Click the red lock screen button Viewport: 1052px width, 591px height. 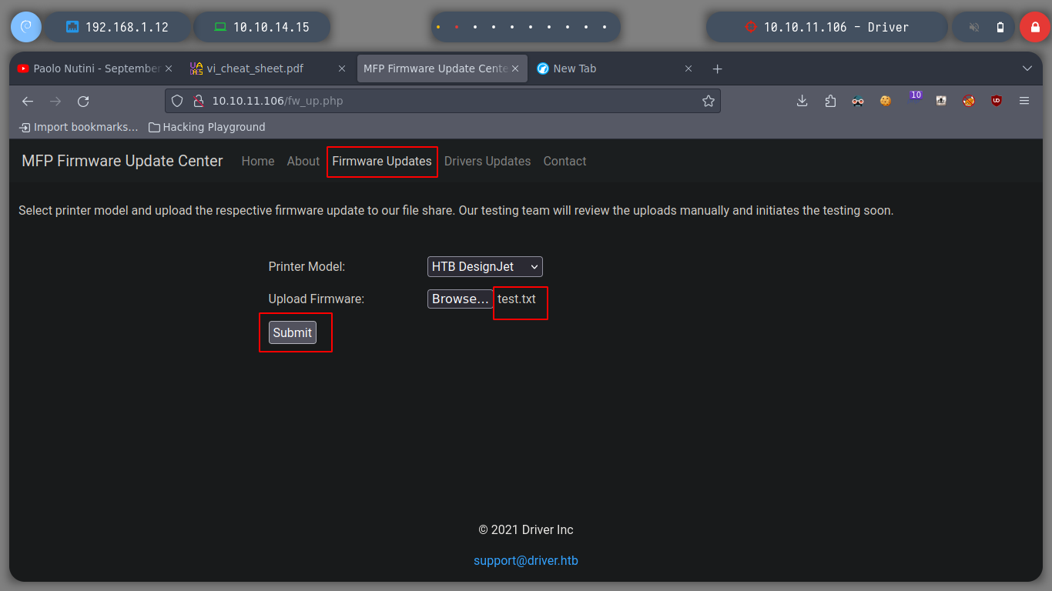[x=1034, y=27]
